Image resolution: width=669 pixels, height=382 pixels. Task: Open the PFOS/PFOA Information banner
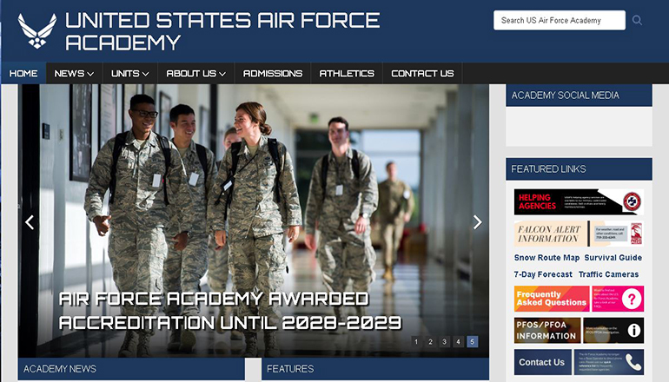(x=579, y=331)
